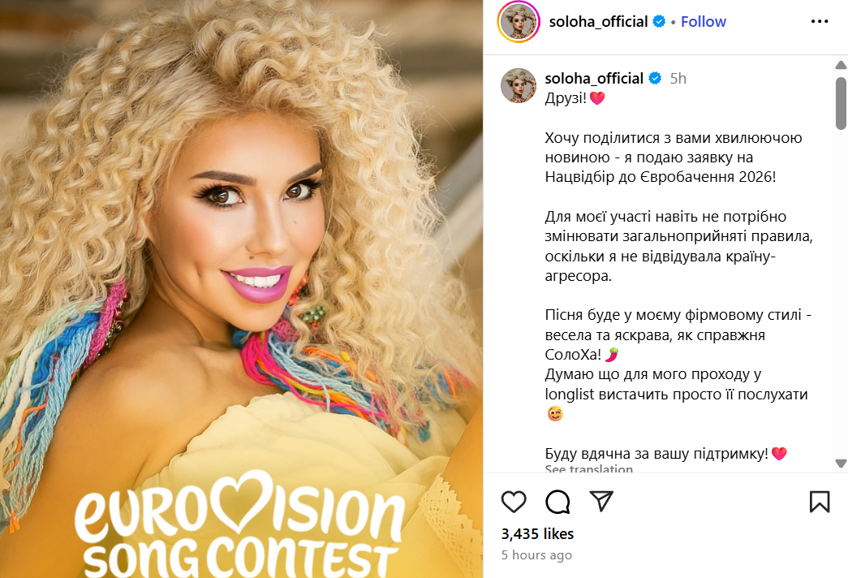Save the post with the bookmark icon

[820, 502]
